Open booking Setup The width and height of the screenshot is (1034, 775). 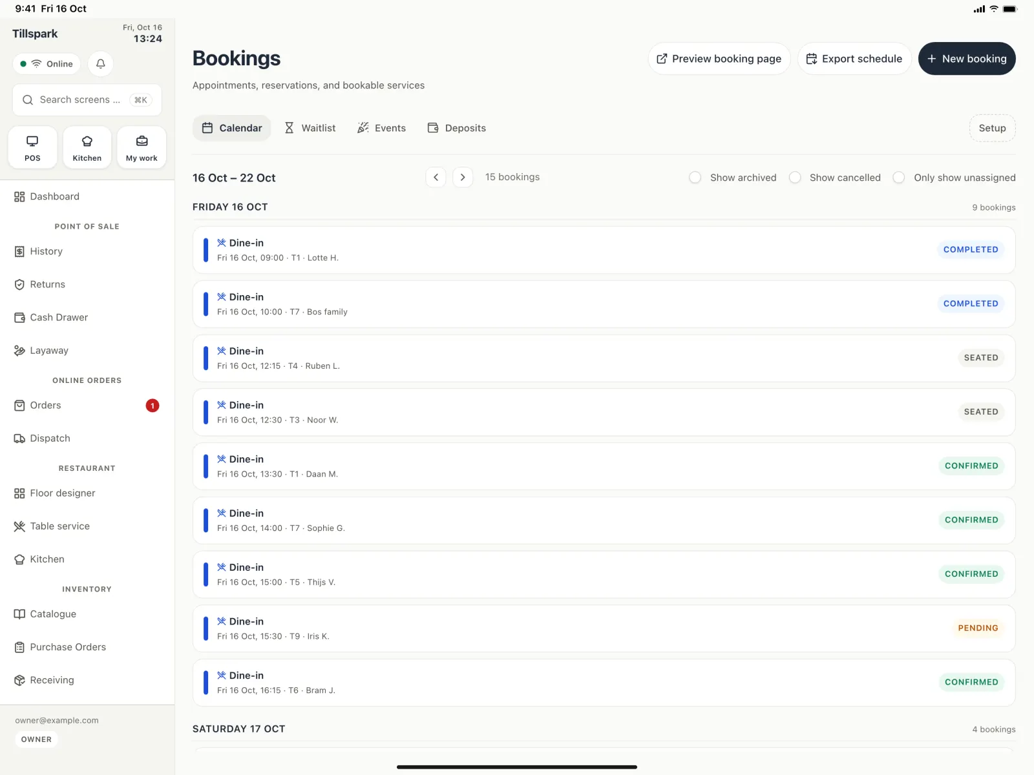(x=992, y=128)
